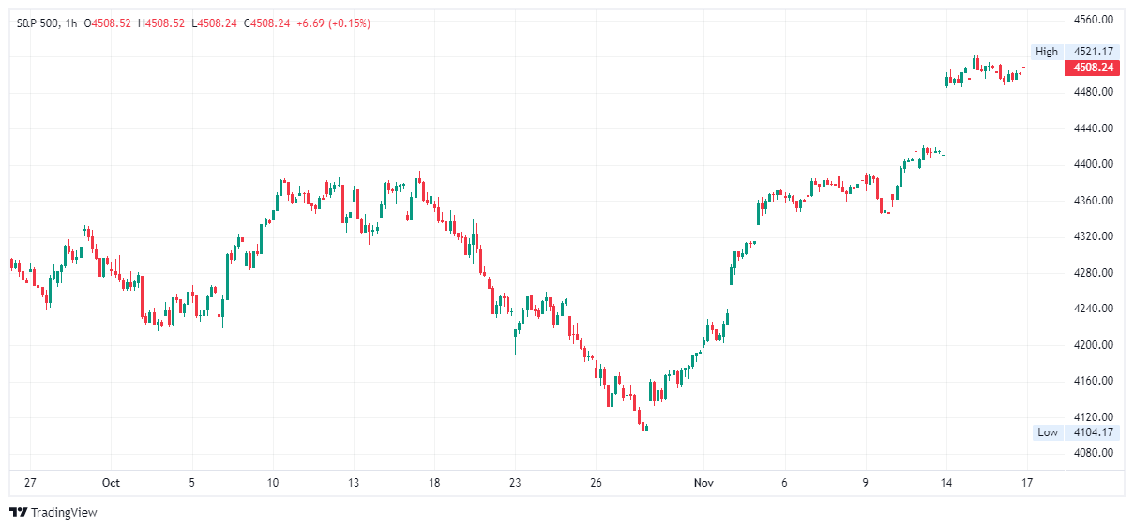The height and width of the screenshot is (529, 1134).
Task: Select the 1h interval label
Action: point(71,23)
